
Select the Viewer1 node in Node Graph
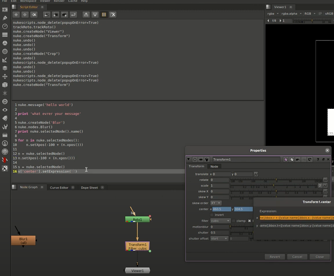[x=137, y=271]
